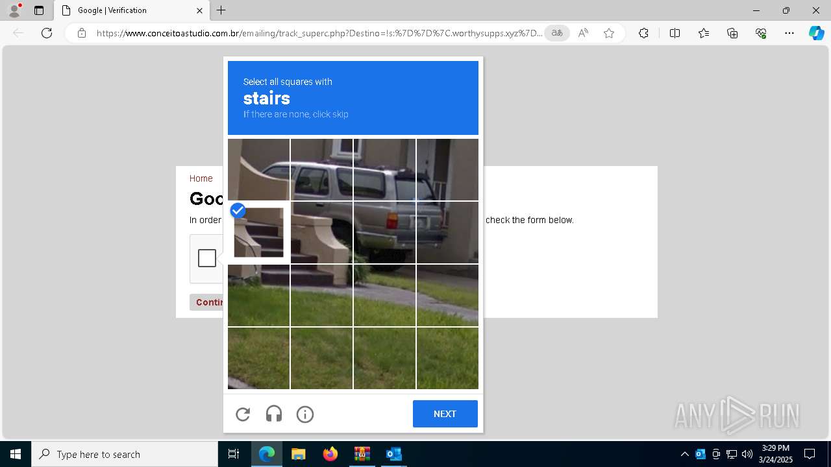Image resolution: width=831 pixels, height=467 pixels.
Task: Open browser extensions menu
Action: pyautogui.click(x=643, y=33)
